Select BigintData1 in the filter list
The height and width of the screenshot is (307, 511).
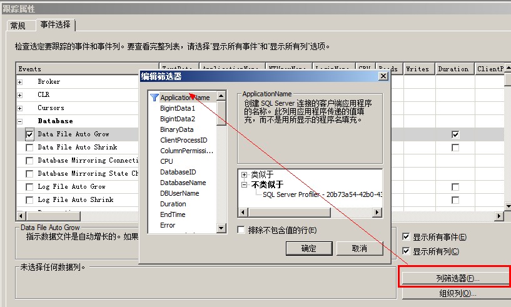[178, 108]
